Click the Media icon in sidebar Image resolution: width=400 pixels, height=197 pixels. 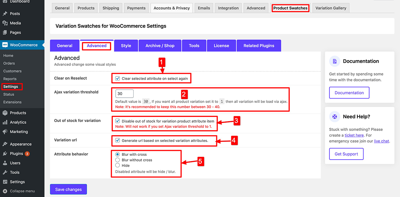point(5,23)
